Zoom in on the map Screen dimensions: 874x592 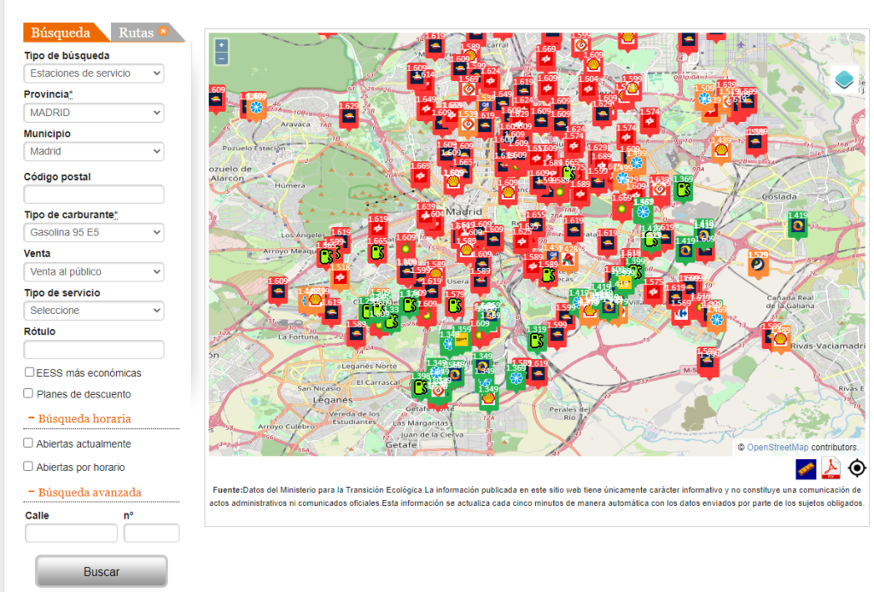coord(222,45)
